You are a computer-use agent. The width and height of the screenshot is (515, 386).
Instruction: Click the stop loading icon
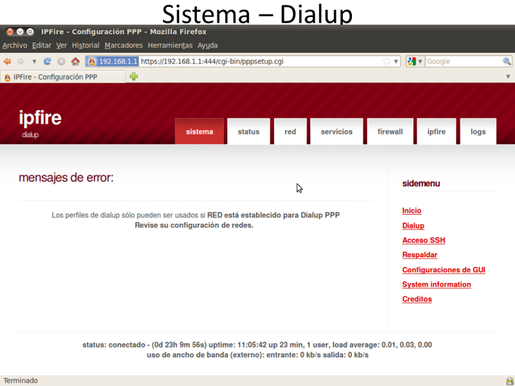coord(61,62)
